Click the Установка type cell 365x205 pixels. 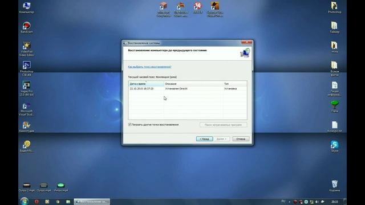230,89
